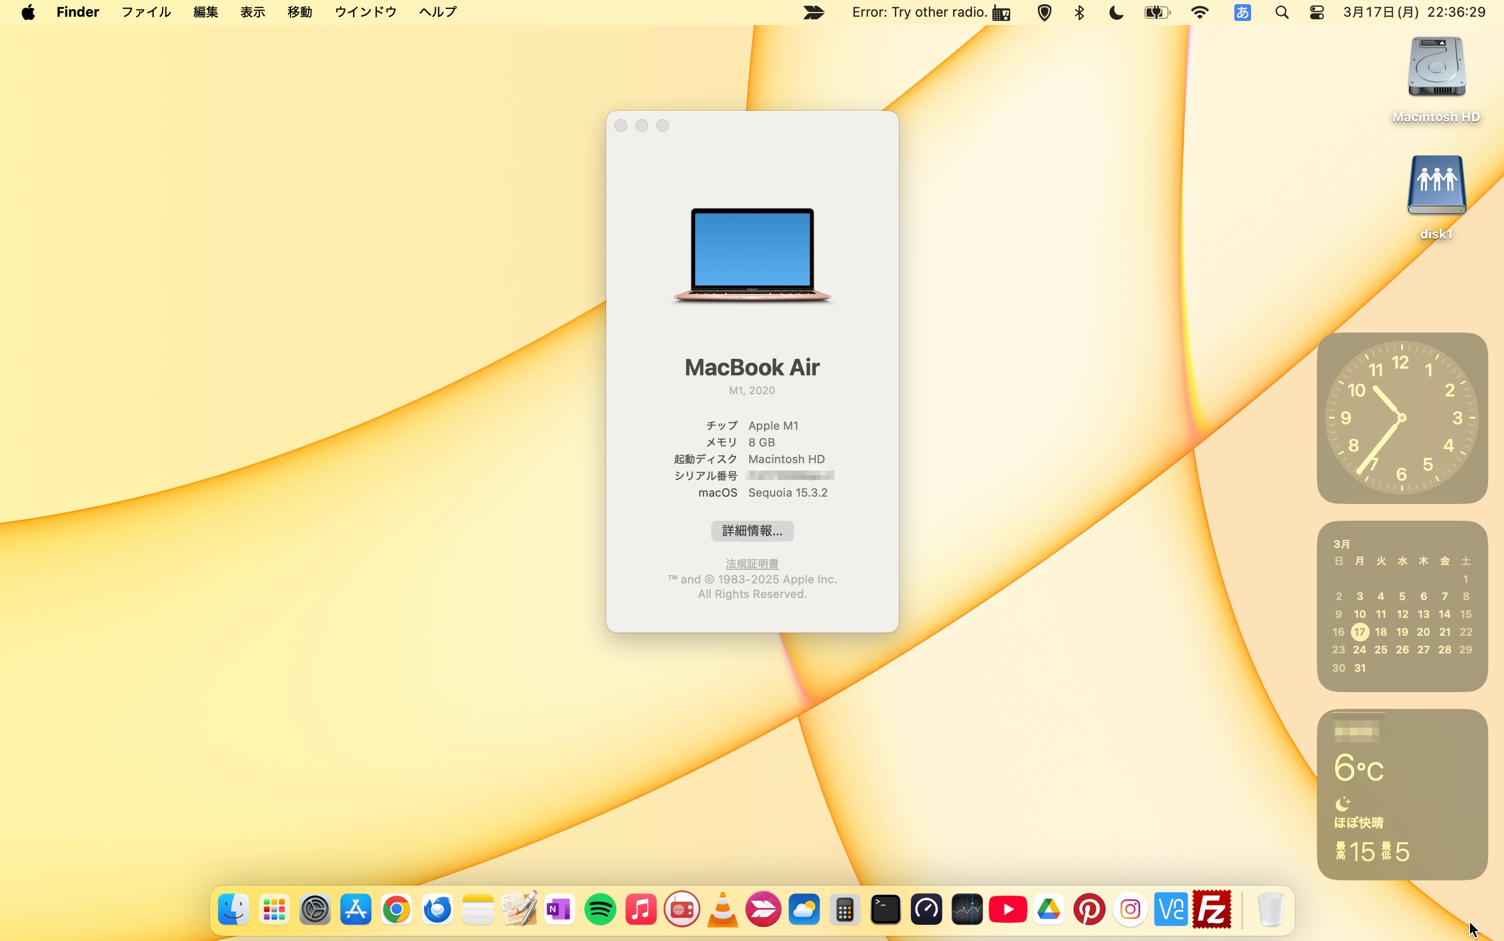
Task: Launch VNC viewer from the Dock
Action: (1171, 910)
